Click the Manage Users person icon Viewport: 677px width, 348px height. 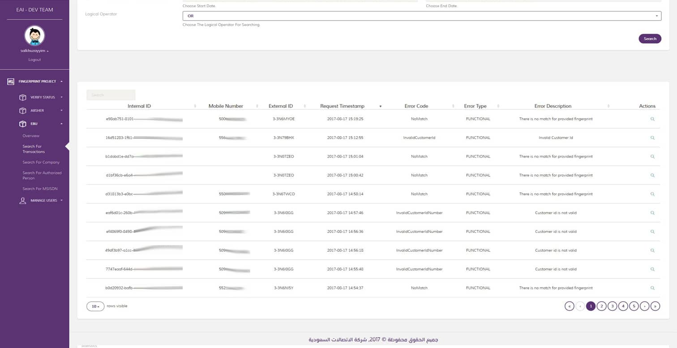(23, 201)
